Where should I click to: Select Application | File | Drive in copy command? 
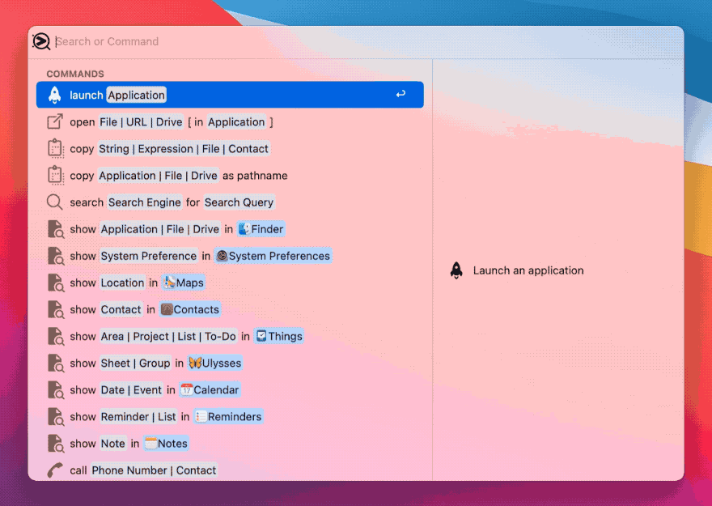(158, 176)
